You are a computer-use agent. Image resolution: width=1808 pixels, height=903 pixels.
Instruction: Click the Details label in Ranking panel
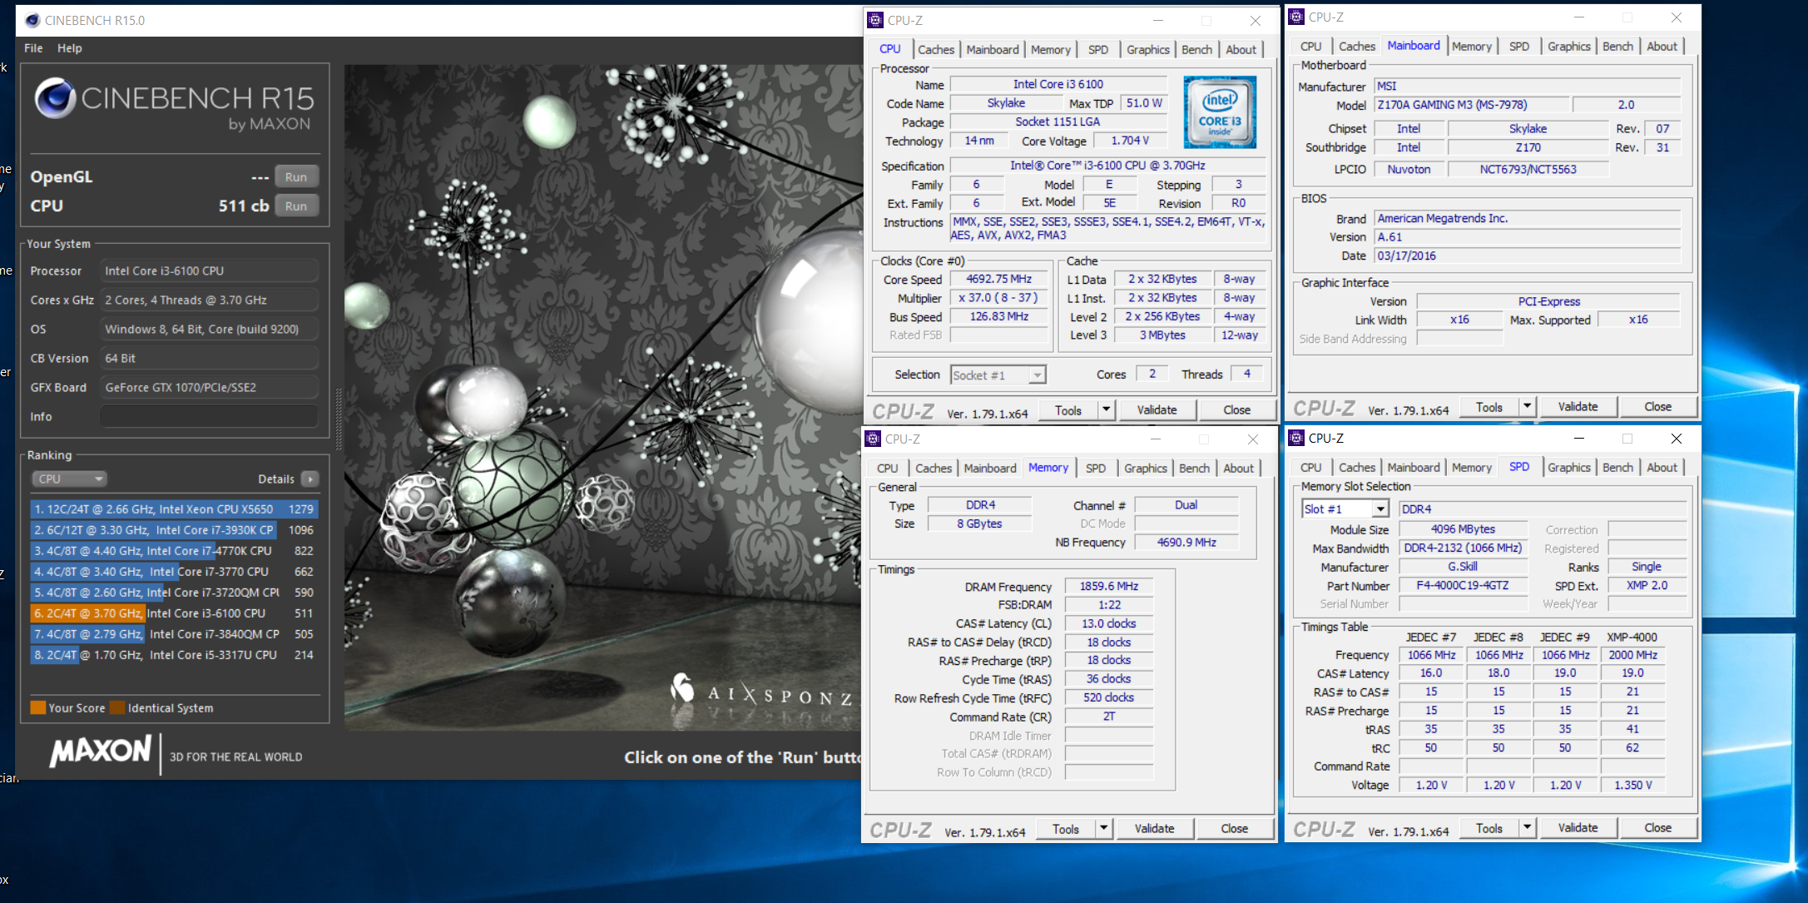pos(276,479)
